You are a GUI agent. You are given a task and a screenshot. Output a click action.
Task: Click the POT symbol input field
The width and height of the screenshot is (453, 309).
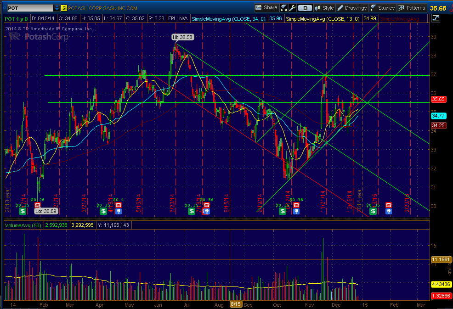[30, 8]
